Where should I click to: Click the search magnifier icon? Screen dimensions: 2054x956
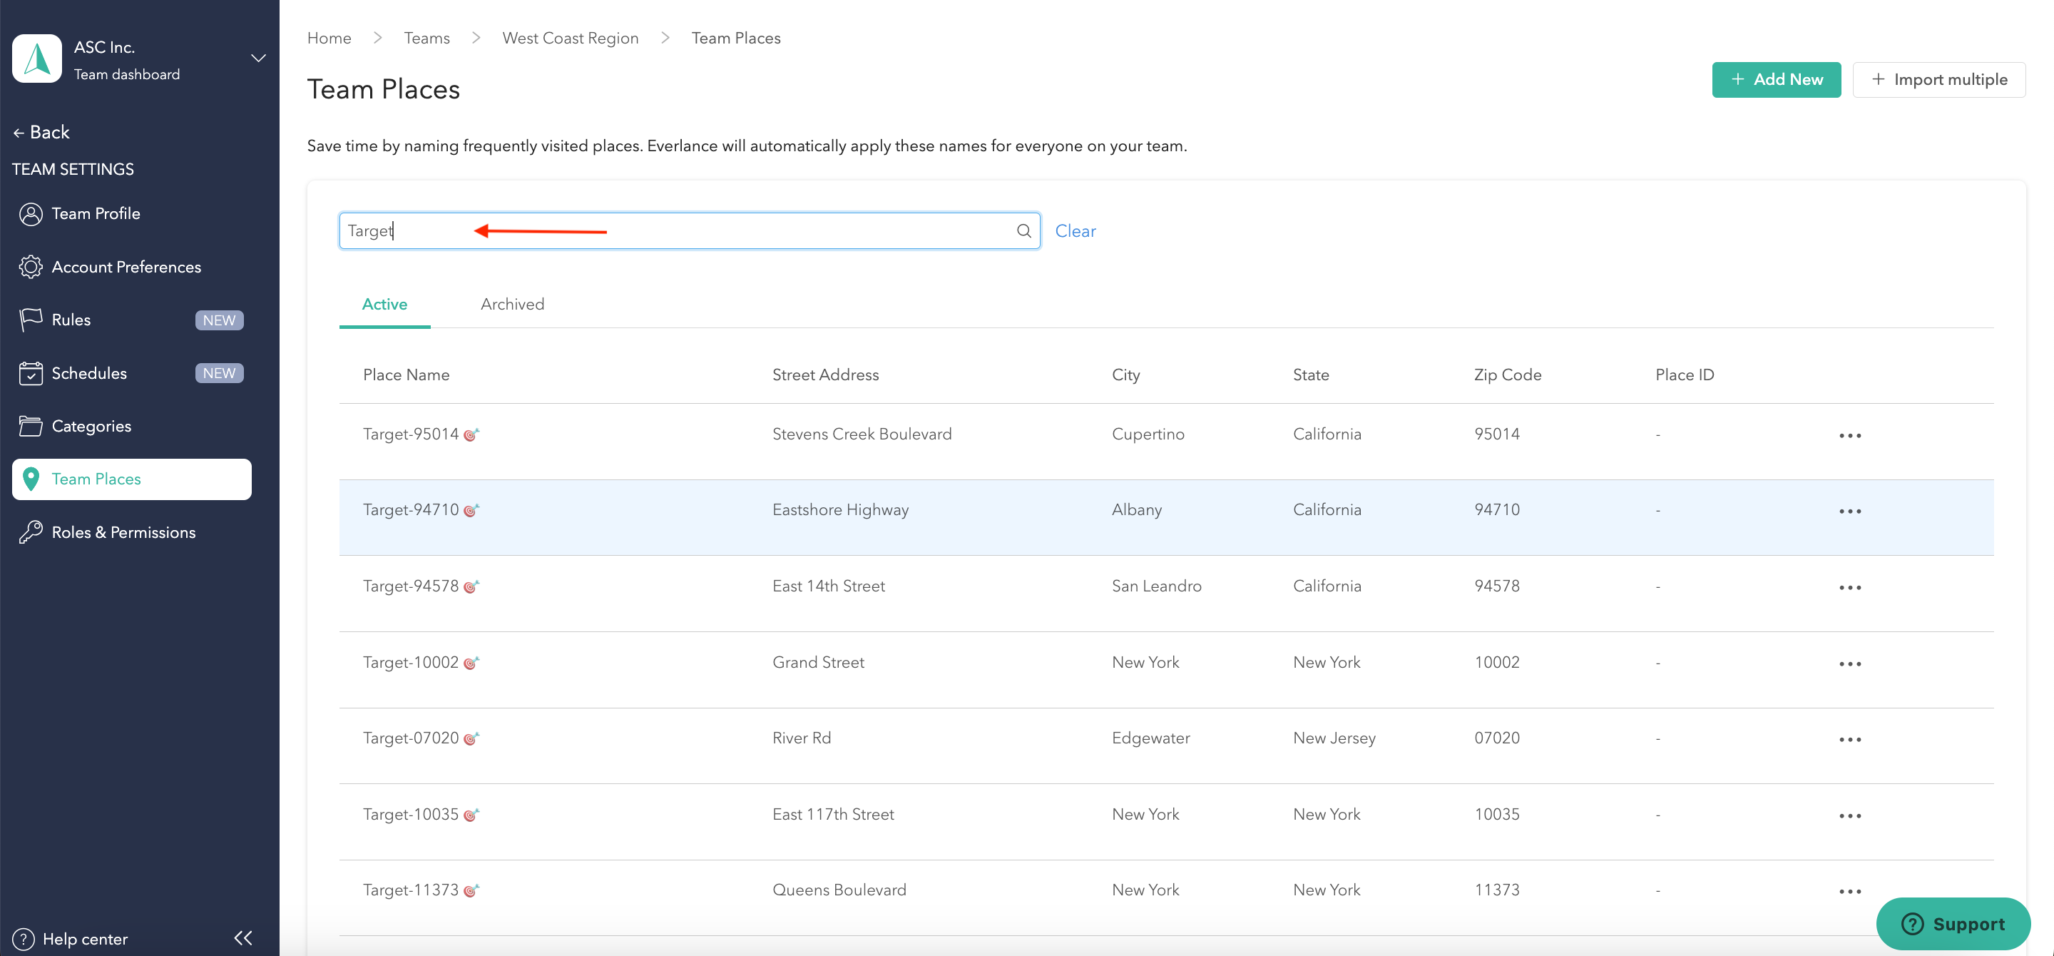coord(1024,231)
